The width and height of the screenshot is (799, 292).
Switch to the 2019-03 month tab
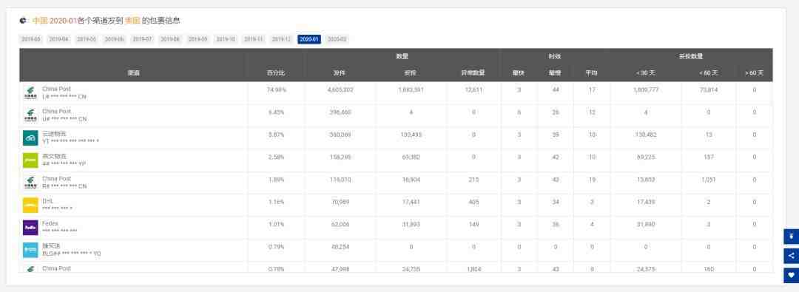pyautogui.click(x=30, y=39)
